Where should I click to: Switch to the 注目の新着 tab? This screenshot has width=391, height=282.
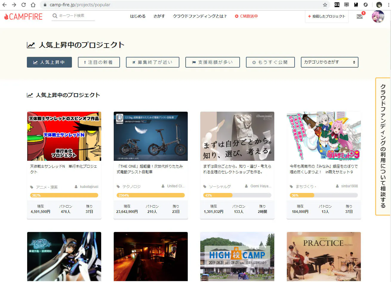tap(99, 62)
